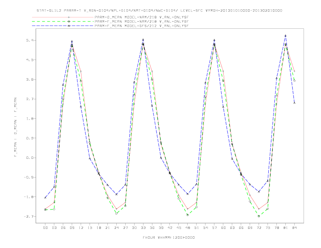
Task: Click the x-axis tick label 75
Action: click(x=268, y=228)
